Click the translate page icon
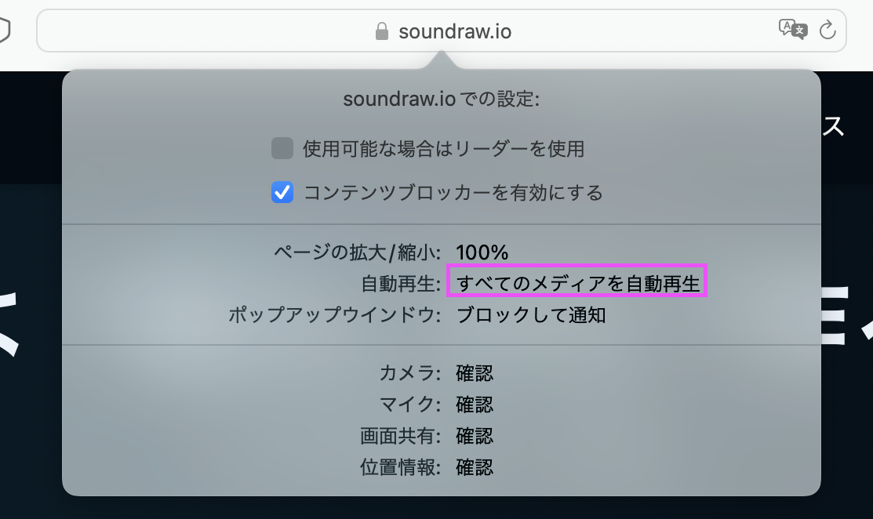The height and width of the screenshot is (519, 873). 793,28
